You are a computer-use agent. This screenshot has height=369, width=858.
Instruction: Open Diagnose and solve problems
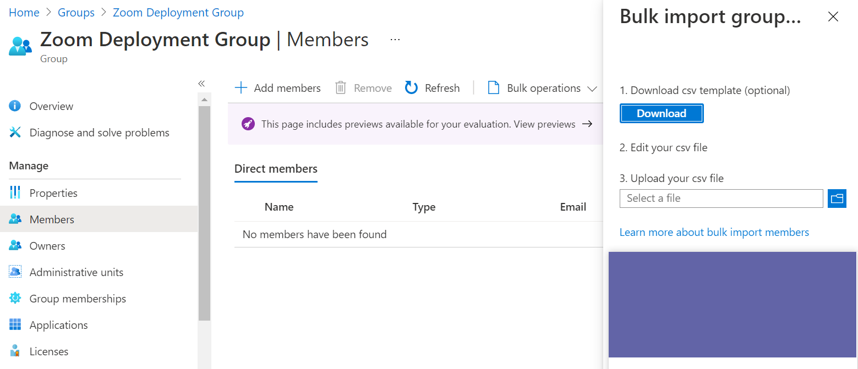[x=99, y=133]
